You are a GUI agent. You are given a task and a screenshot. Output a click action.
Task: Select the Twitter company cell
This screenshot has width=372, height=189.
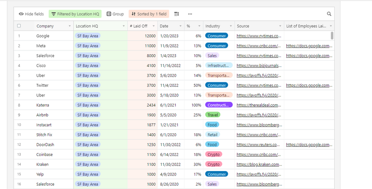click(54, 85)
